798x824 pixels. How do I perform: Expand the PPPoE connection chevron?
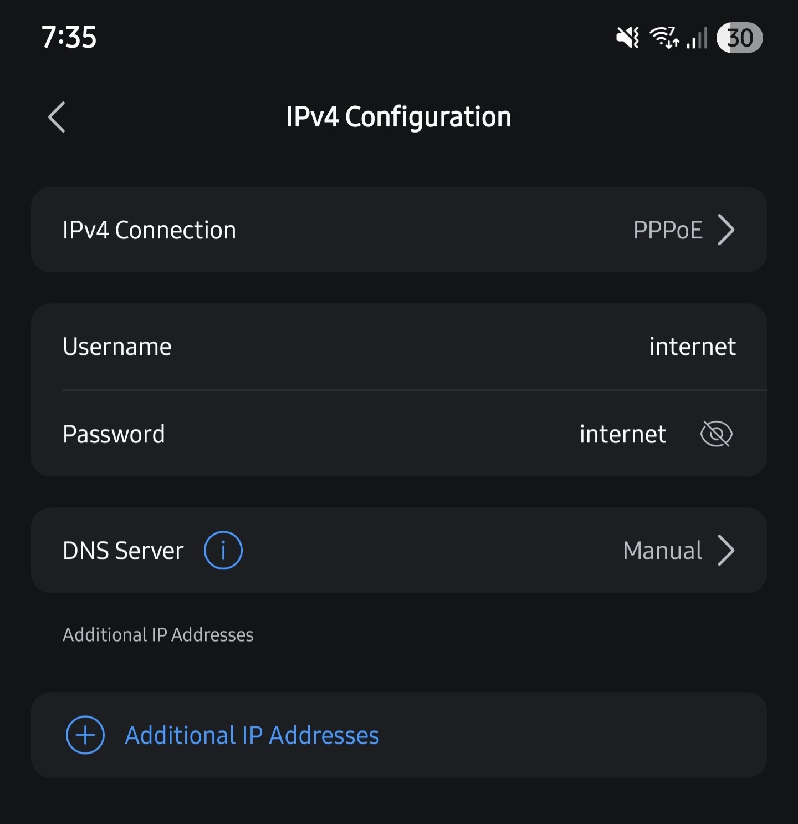tap(726, 230)
